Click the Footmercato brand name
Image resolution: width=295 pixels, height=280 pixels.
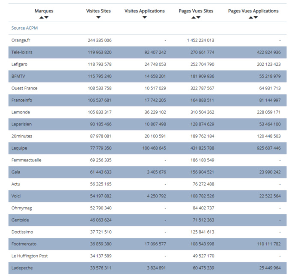coord(24,244)
